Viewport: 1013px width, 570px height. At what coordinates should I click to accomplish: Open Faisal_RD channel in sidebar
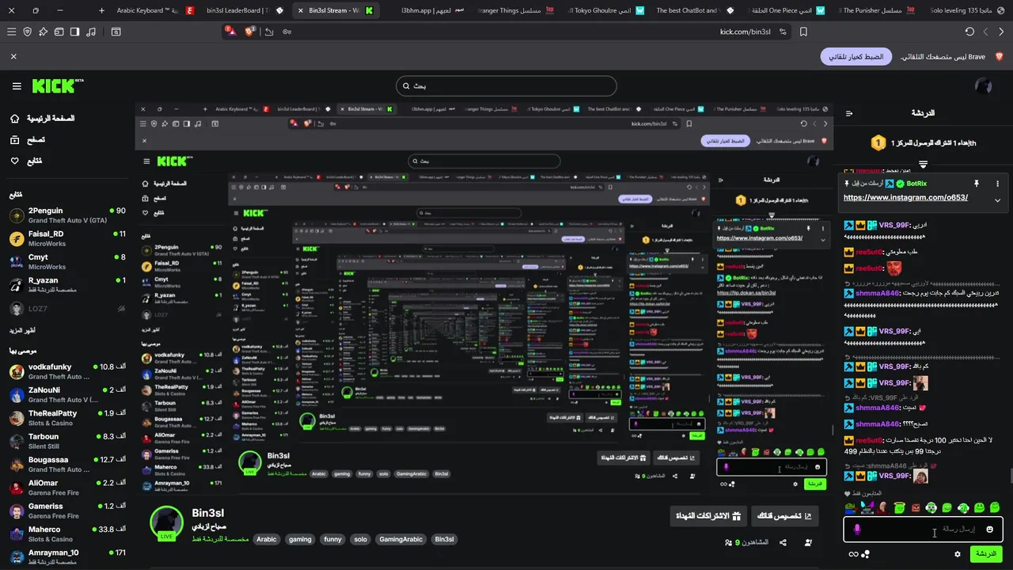67,238
